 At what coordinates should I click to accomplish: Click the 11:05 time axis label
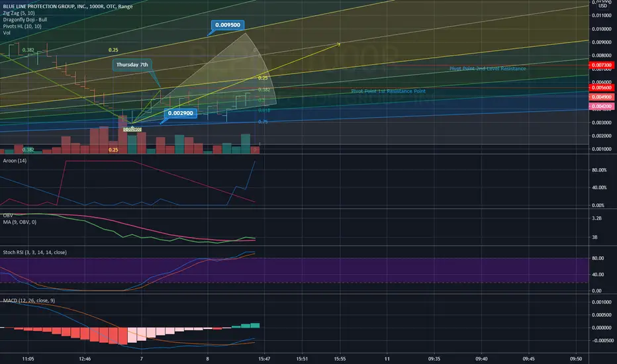(28, 359)
